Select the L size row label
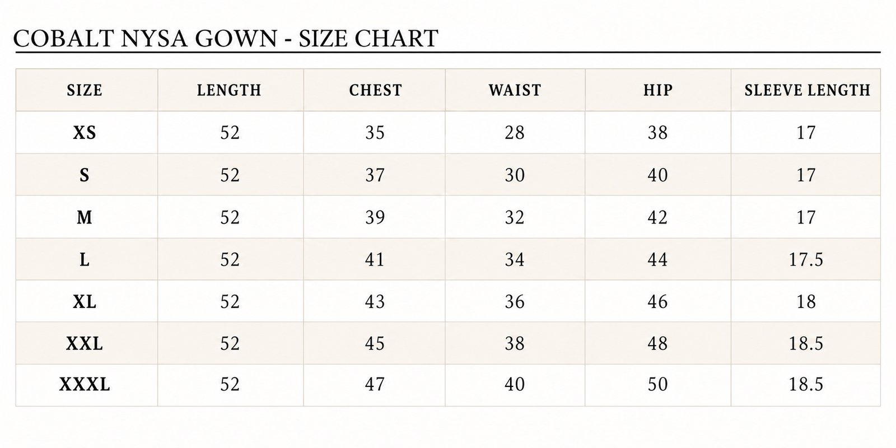The width and height of the screenshot is (896, 448). point(85,260)
